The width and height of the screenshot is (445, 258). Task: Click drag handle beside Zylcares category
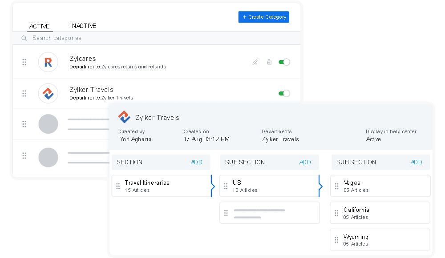tap(24, 62)
